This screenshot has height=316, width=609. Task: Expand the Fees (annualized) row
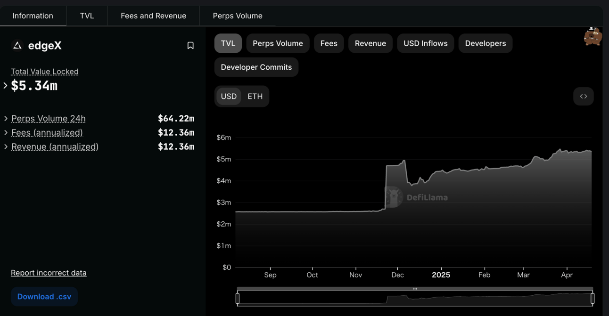[x=6, y=132]
